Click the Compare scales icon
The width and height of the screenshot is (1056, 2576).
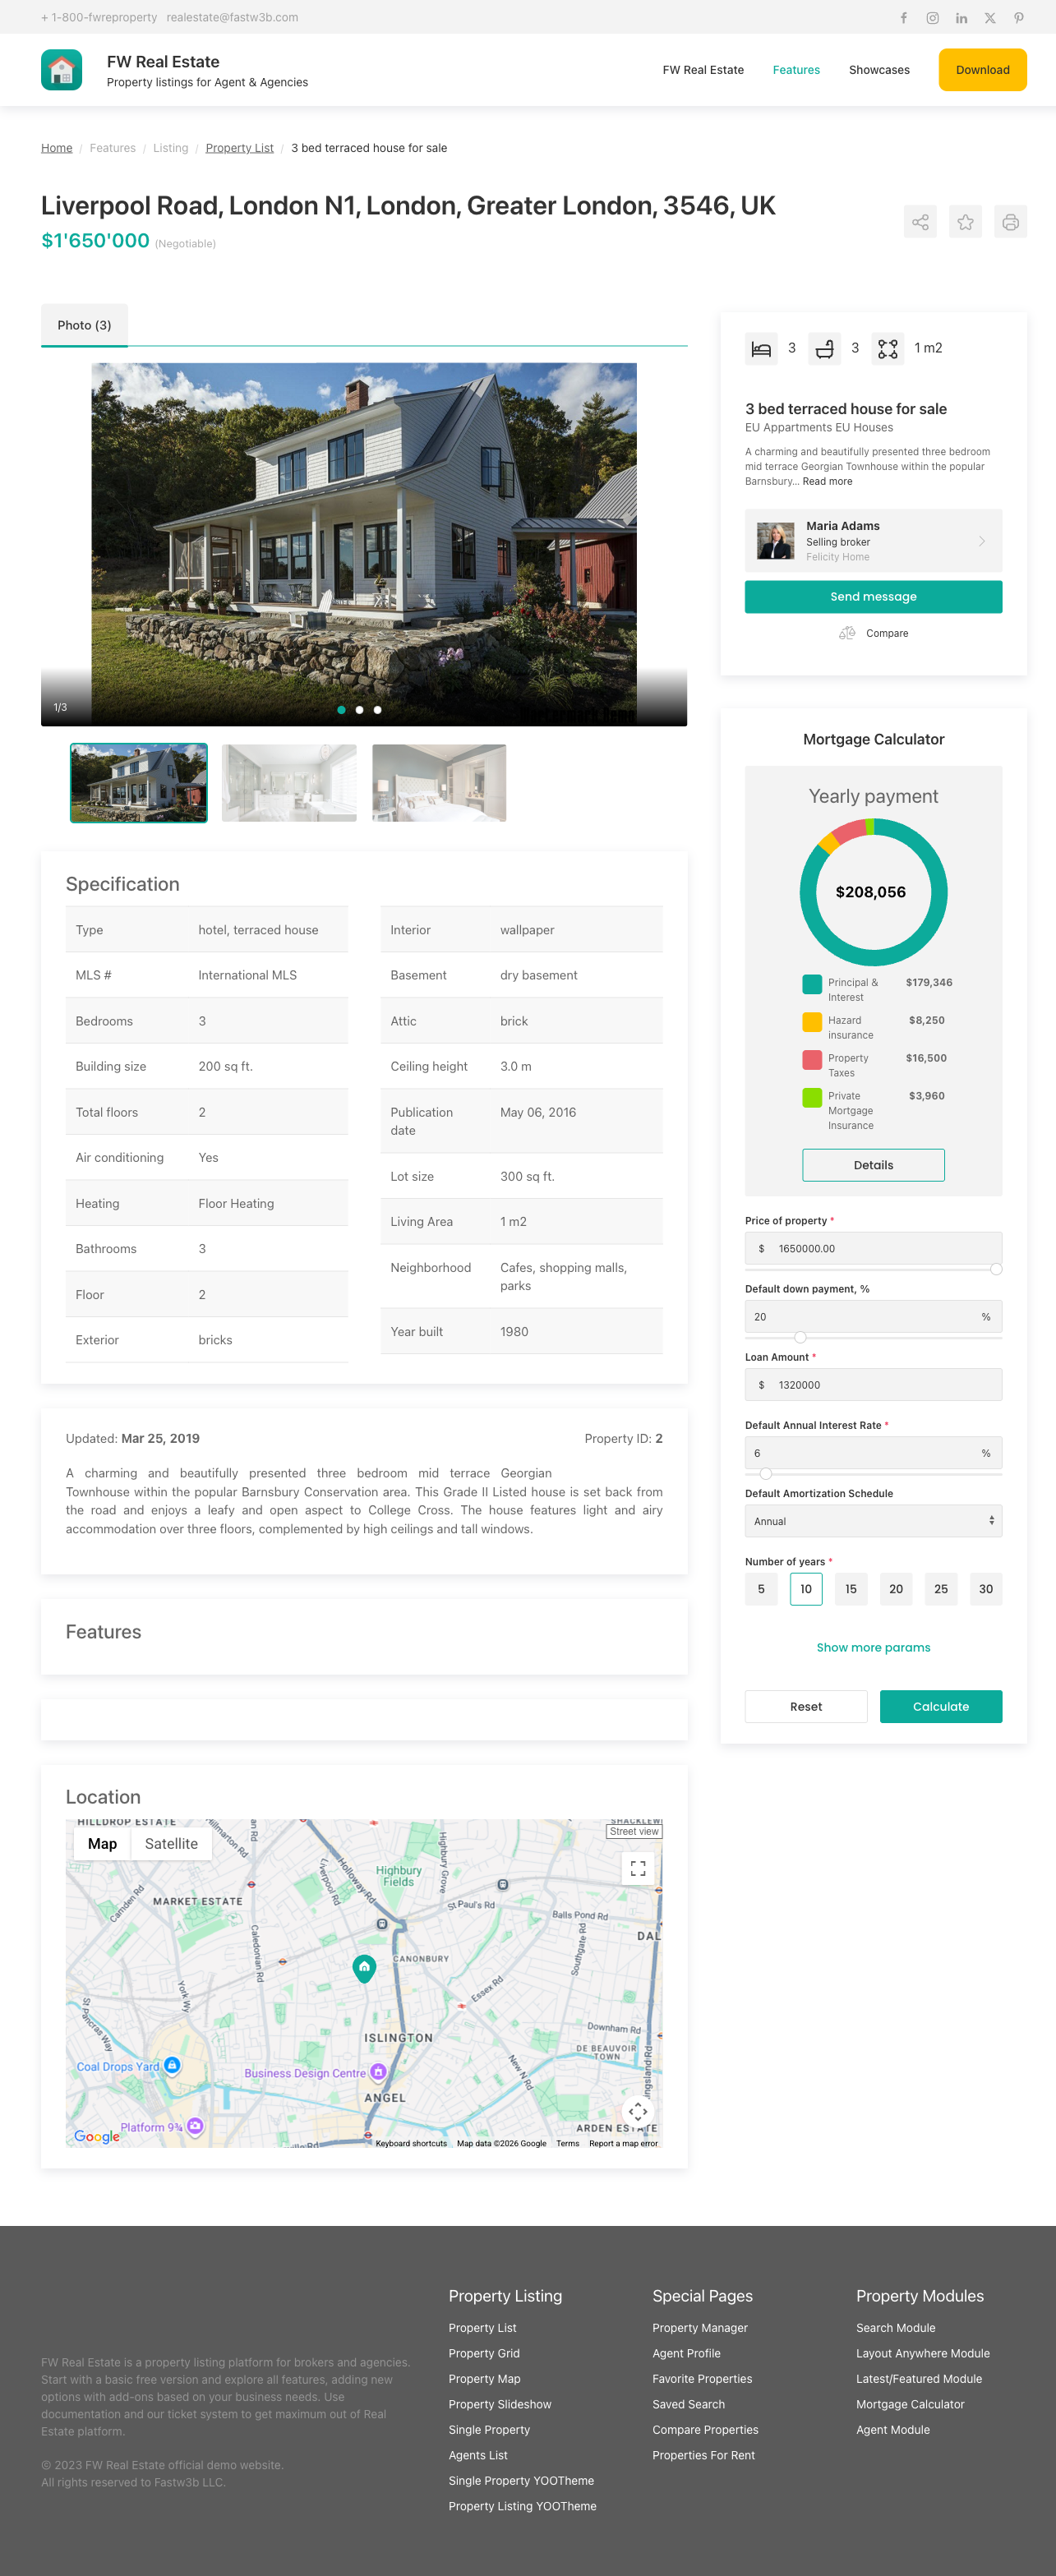(x=847, y=633)
